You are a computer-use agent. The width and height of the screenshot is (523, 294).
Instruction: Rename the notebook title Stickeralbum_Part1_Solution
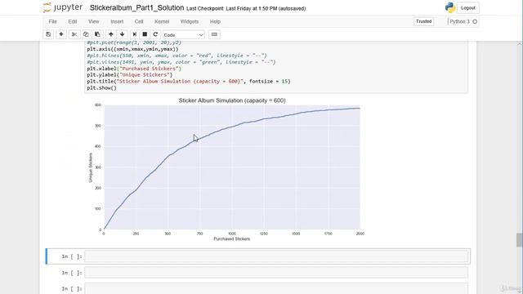(136, 7)
